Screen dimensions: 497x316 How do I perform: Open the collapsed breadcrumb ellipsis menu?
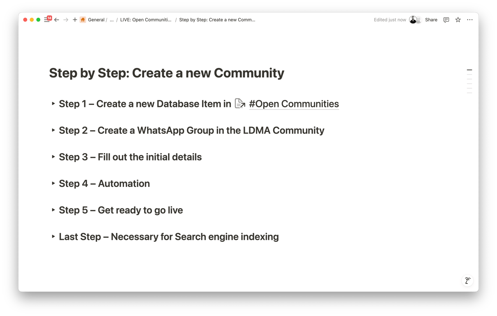111,19
